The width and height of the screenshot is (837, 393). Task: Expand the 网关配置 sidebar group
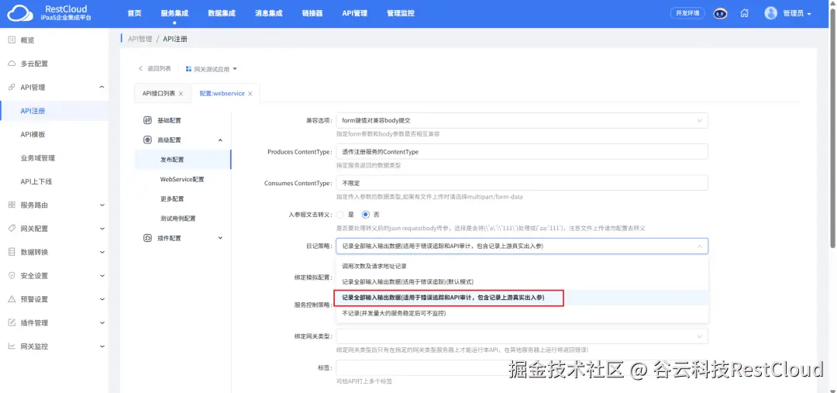(x=102, y=229)
